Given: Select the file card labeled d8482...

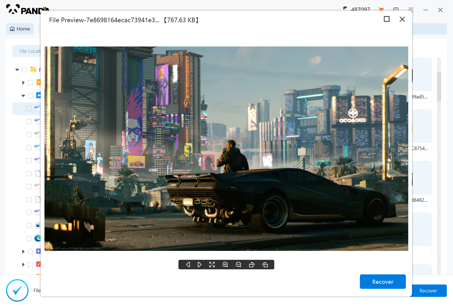Looking at the screenshot, I should [422, 184].
